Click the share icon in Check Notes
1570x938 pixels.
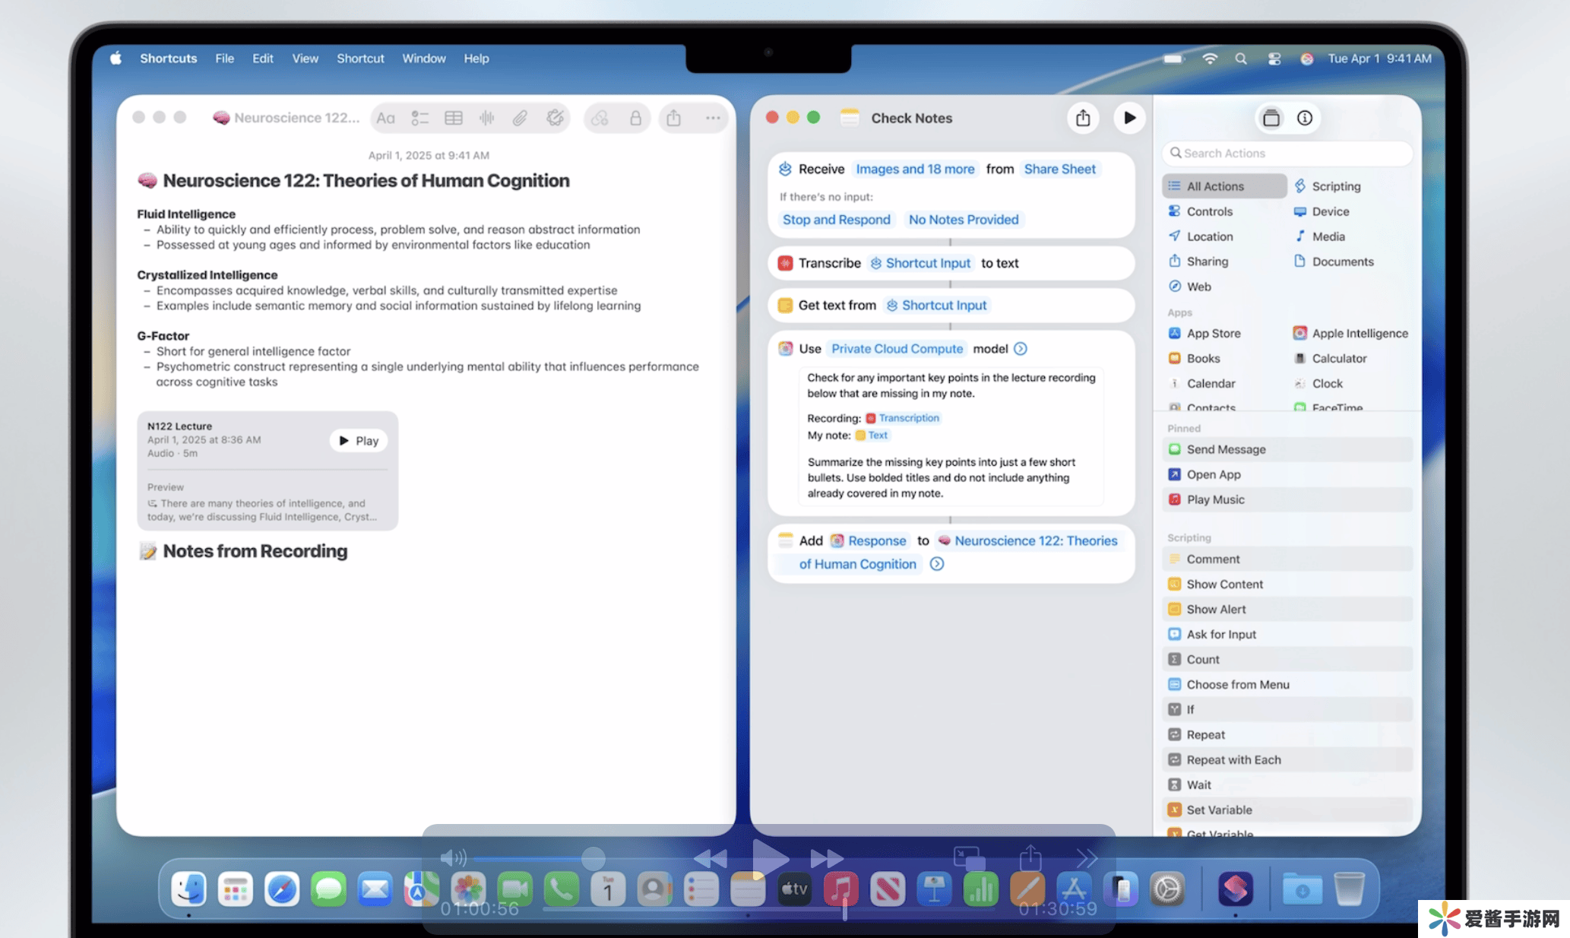coord(1083,118)
